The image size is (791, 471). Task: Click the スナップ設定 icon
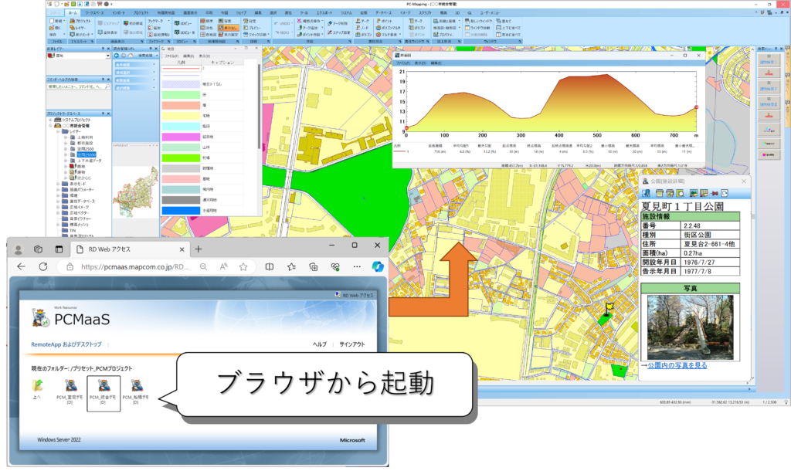330,32
